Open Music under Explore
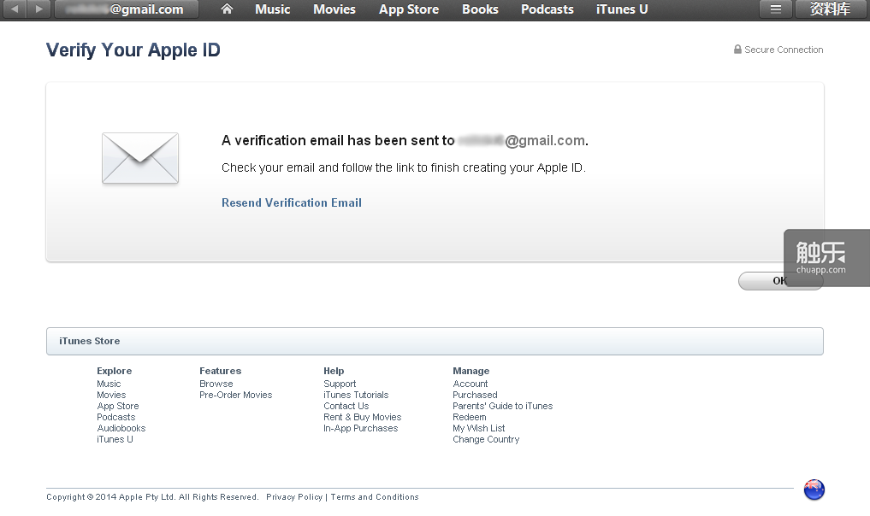 109,384
